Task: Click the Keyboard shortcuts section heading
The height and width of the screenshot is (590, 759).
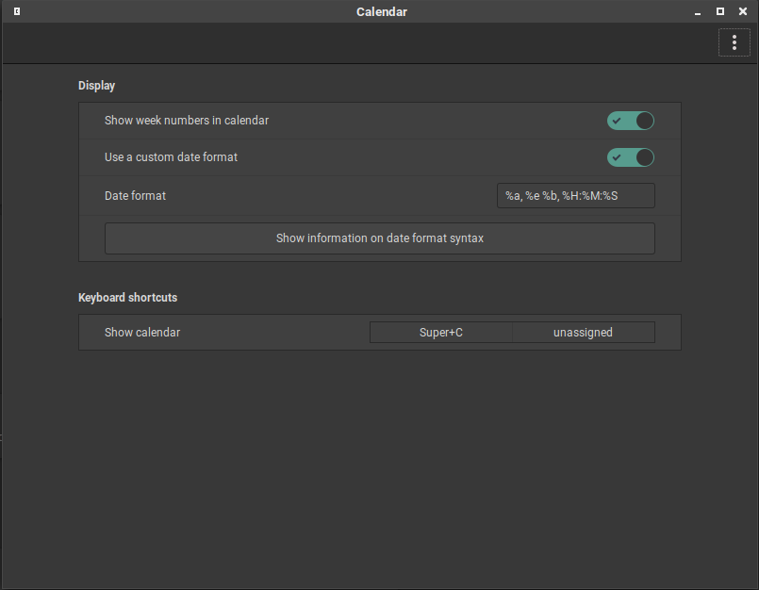Action: (127, 297)
